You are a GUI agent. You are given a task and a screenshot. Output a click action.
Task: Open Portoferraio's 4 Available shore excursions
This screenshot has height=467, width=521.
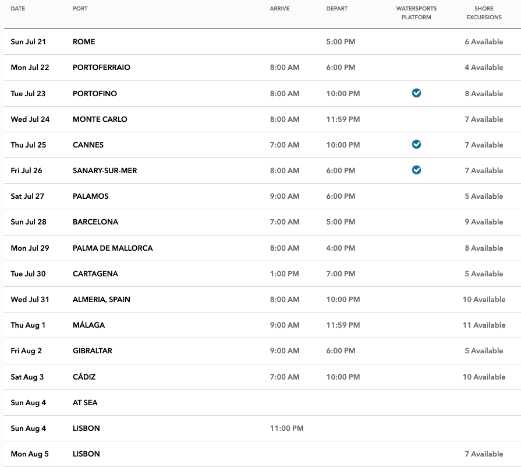[x=484, y=68]
